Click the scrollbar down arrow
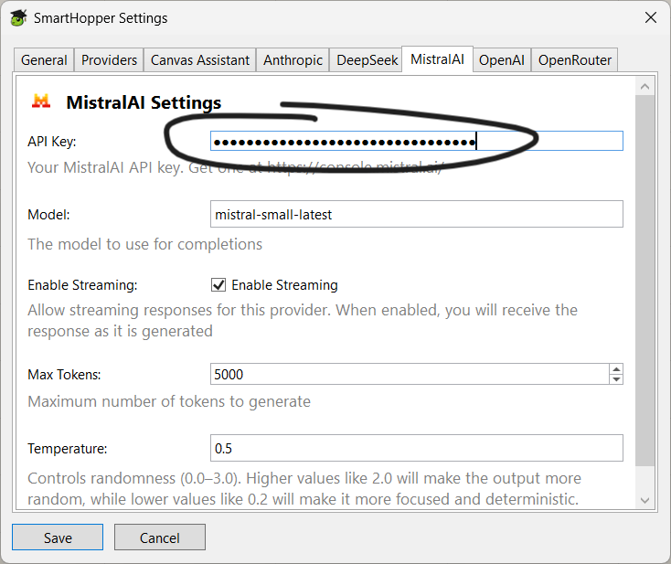This screenshot has height=564, width=671. coord(644,500)
